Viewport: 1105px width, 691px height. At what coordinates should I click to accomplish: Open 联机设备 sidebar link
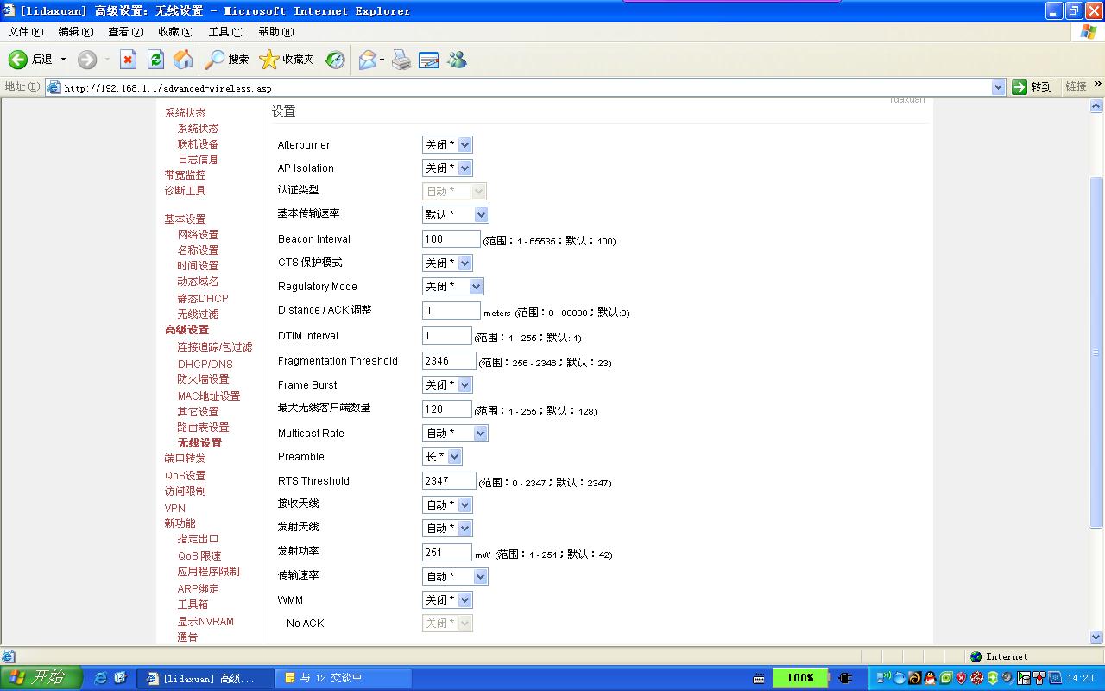click(198, 144)
